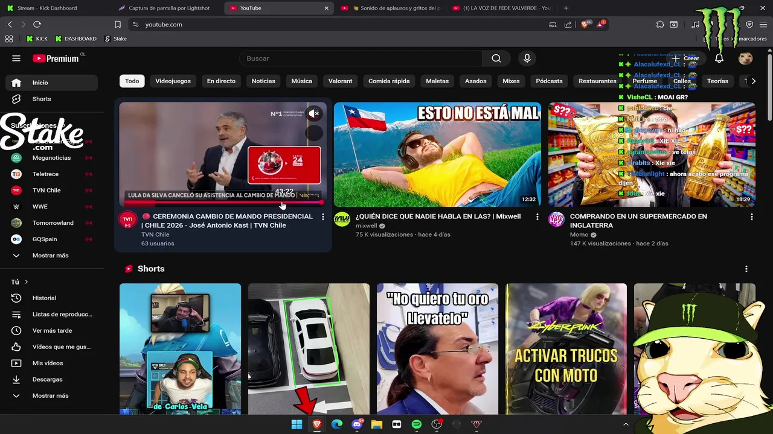
Task: Seek on the TVN preview red progress bar
Action: coord(223,203)
